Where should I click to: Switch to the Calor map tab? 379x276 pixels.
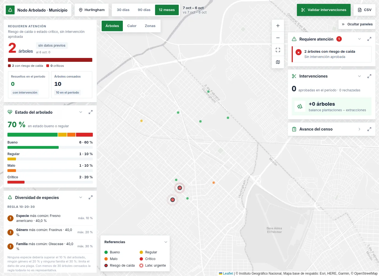(132, 26)
